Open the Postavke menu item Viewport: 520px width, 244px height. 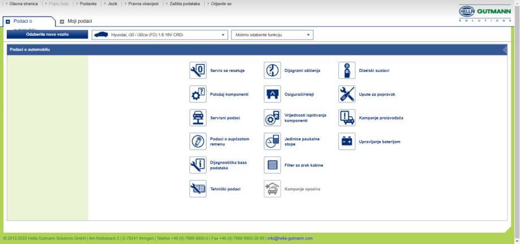point(88,3)
